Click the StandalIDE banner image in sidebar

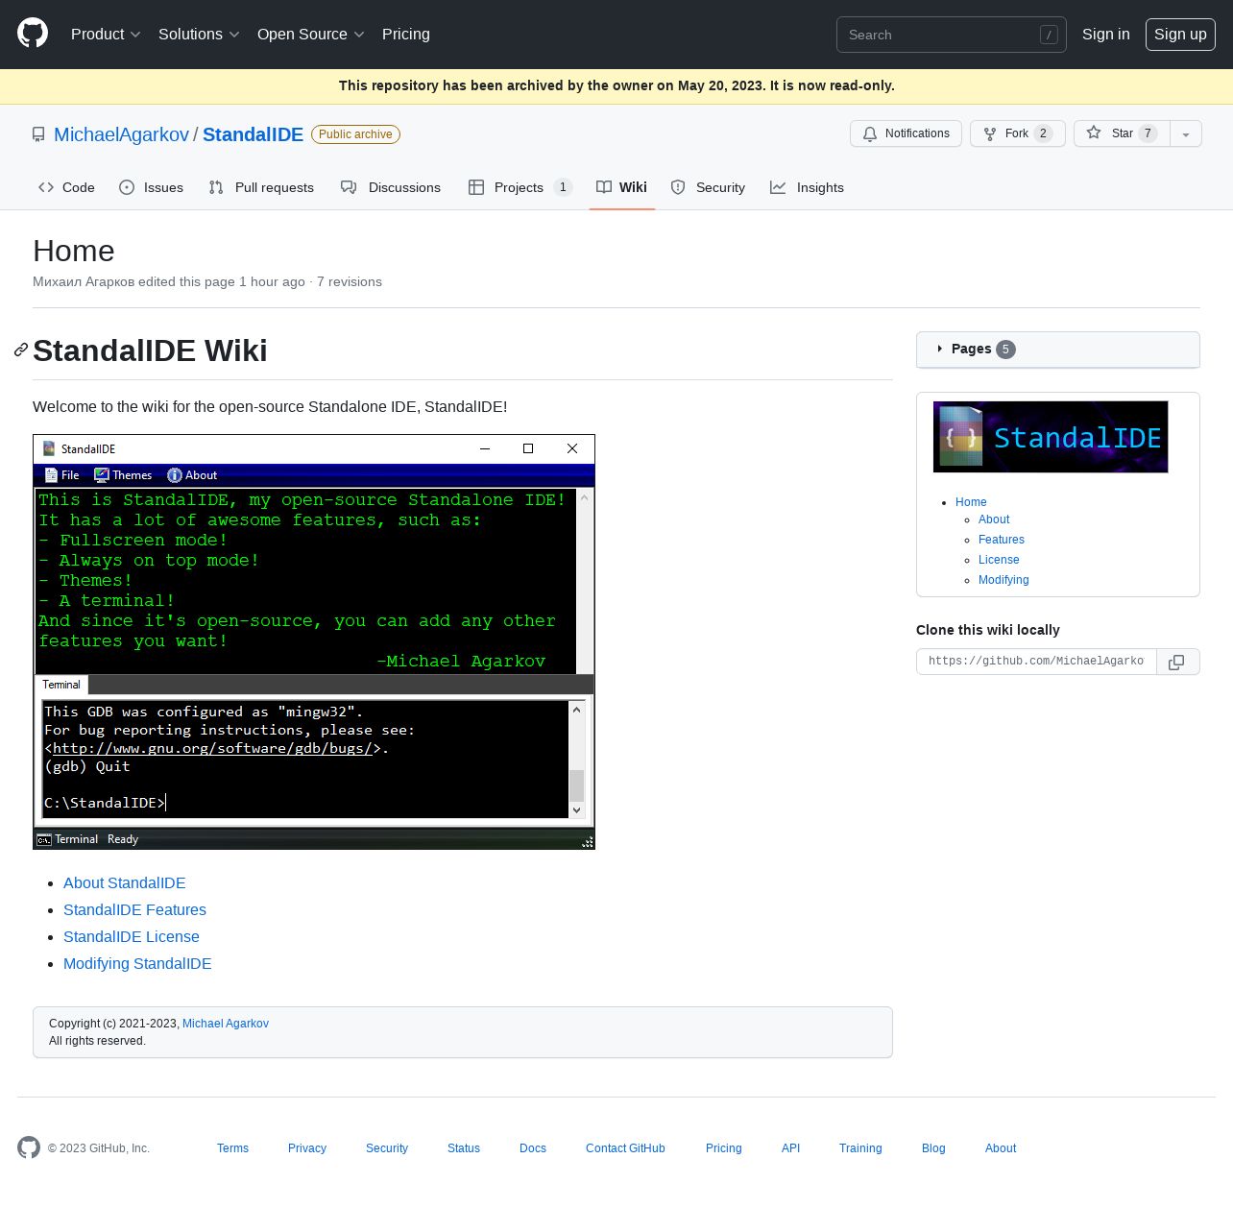[x=1051, y=437]
